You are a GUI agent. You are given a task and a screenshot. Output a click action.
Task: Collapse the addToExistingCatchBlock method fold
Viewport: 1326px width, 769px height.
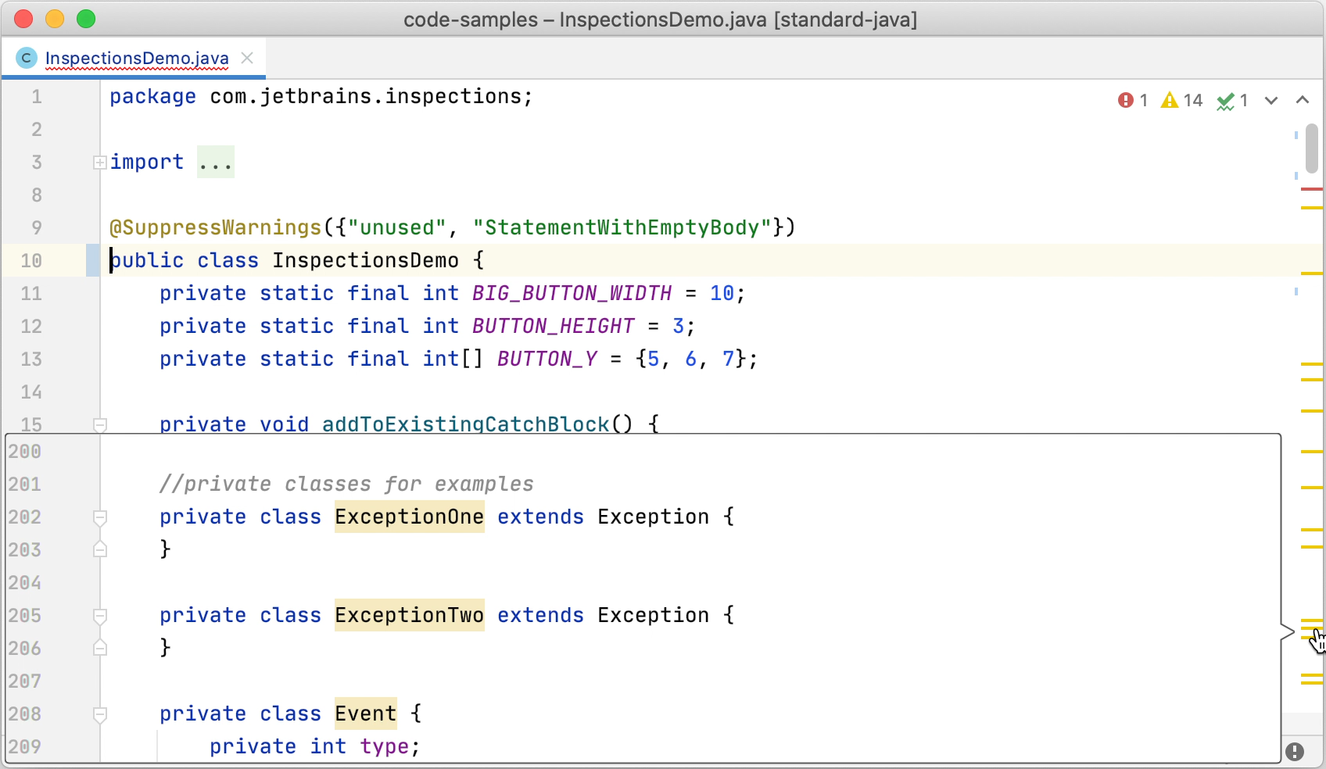[100, 424]
